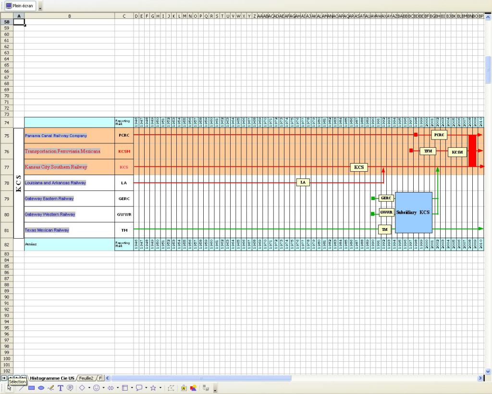Click Kansas City Southern Railway link
Screen dimensions: 492x394
pyautogui.click(x=56, y=167)
